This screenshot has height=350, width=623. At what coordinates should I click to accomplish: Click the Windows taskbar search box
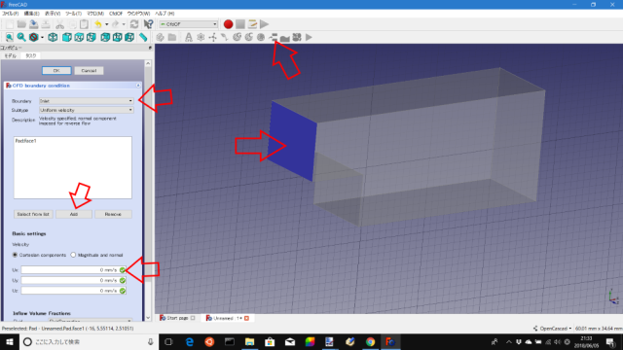[x=89, y=341]
